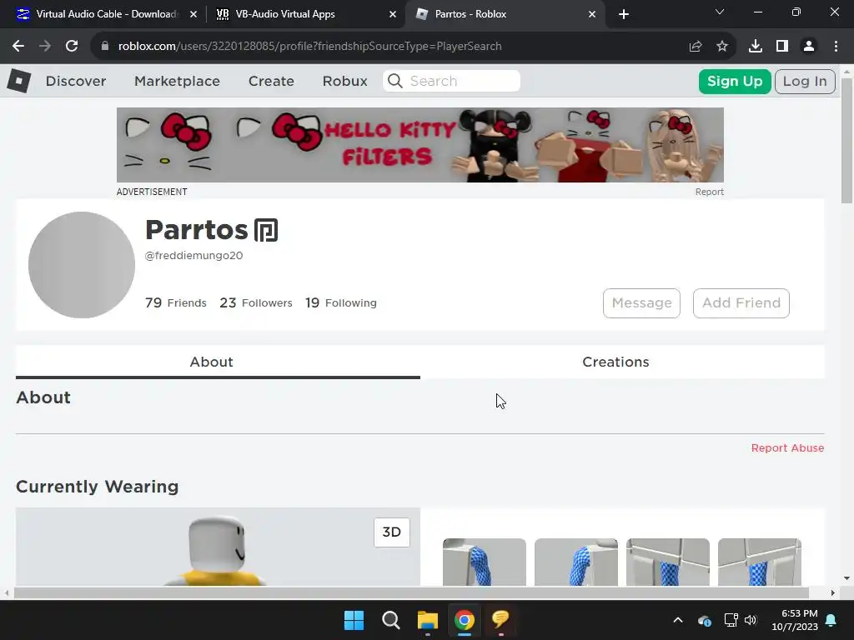This screenshot has height=640, width=854.
Task: Toggle Chrome side panel icon
Action: pyautogui.click(x=782, y=47)
